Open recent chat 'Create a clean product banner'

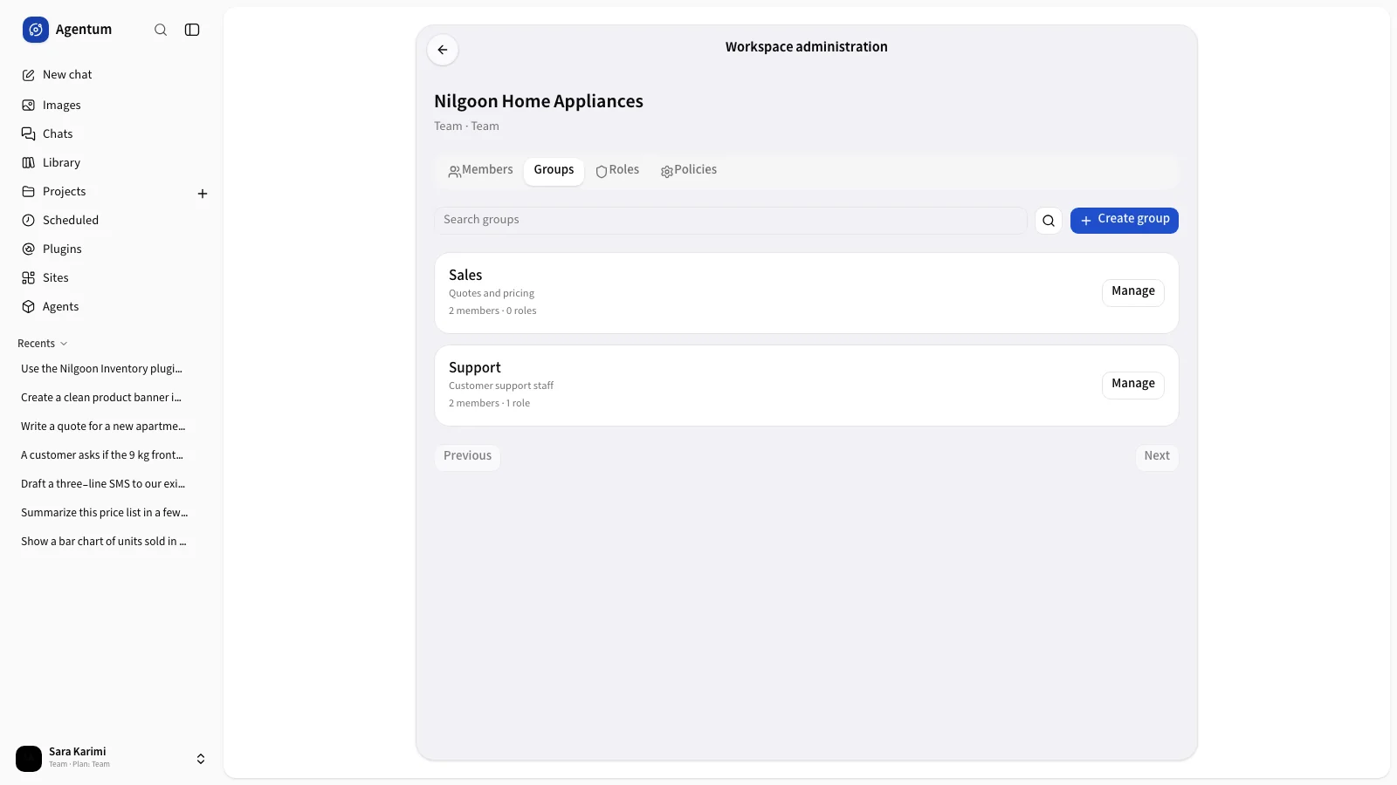coord(103,398)
